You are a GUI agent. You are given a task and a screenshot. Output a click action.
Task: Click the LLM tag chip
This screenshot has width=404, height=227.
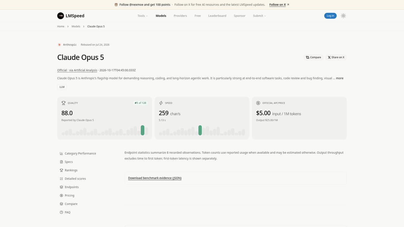pyautogui.click(x=62, y=87)
